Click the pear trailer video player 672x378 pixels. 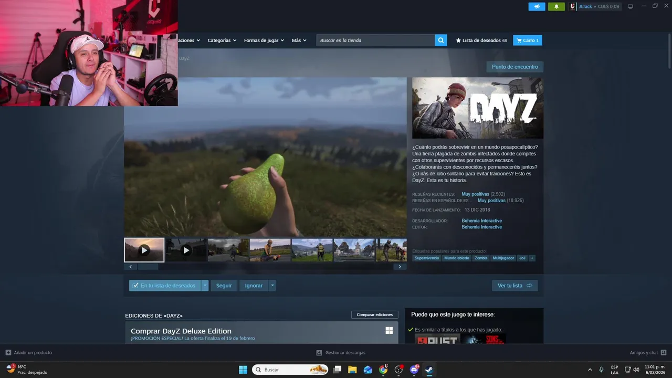pyautogui.click(x=265, y=157)
